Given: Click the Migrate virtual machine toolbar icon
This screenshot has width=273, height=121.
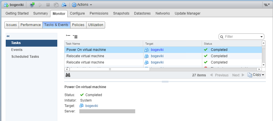Looking at the screenshot, I should click(x=64, y=5).
